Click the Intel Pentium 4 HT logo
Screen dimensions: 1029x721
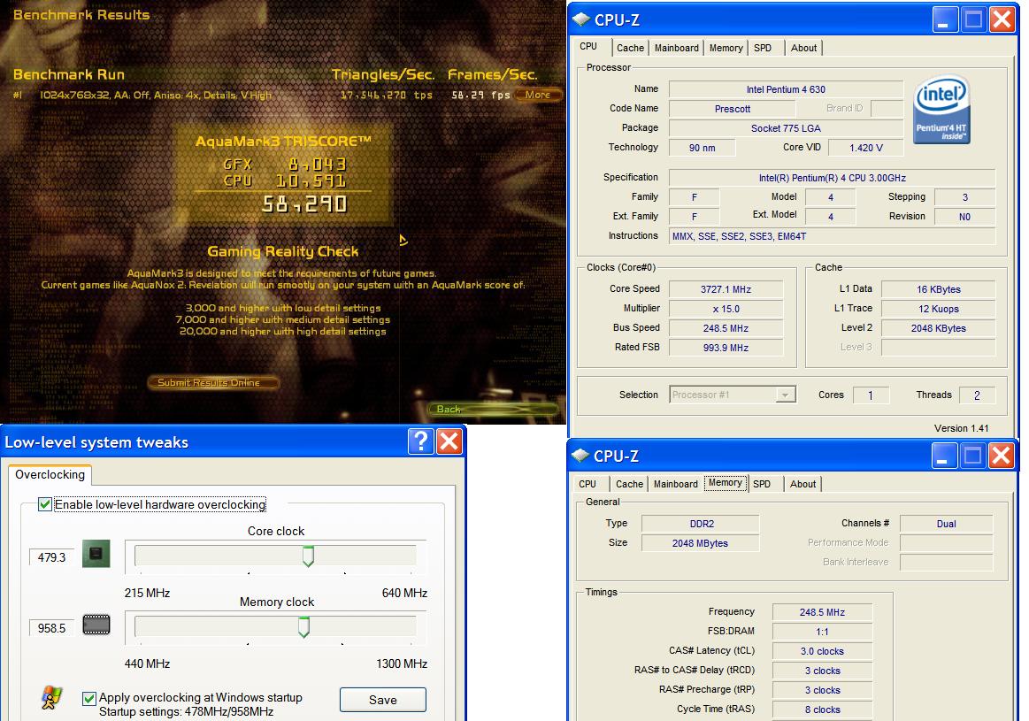click(x=942, y=110)
